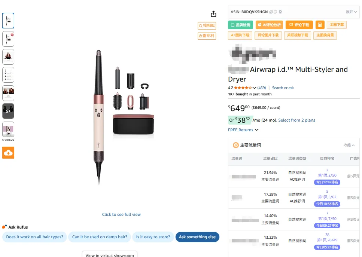
Task: Open the FREE Returns dropdown
Action: (243, 130)
